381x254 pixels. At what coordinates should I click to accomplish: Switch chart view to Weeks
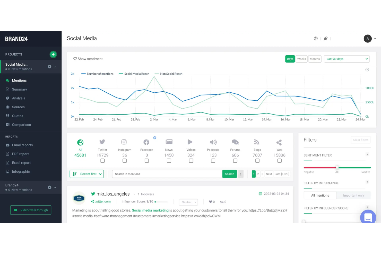coord(301,59)
